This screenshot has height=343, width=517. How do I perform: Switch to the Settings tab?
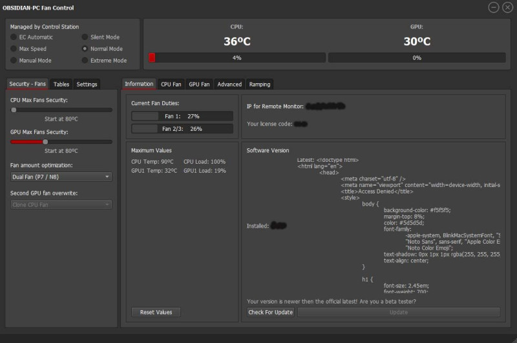pyautogui.click(x=87, y=84)
